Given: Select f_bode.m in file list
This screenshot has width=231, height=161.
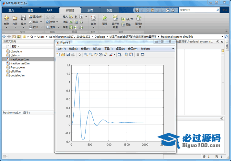Looking at the screenshot, I should [16, 52].
